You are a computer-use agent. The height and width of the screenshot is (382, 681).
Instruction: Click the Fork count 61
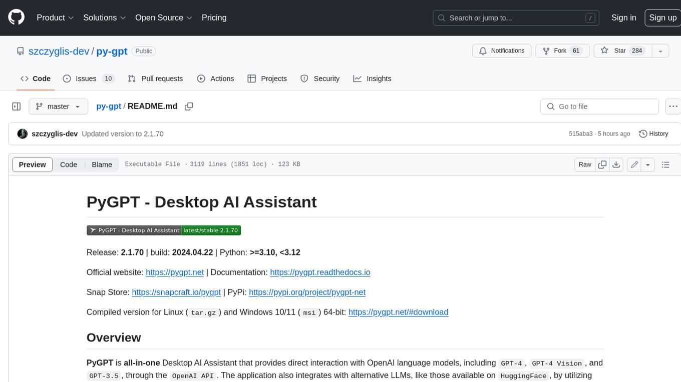576,50
